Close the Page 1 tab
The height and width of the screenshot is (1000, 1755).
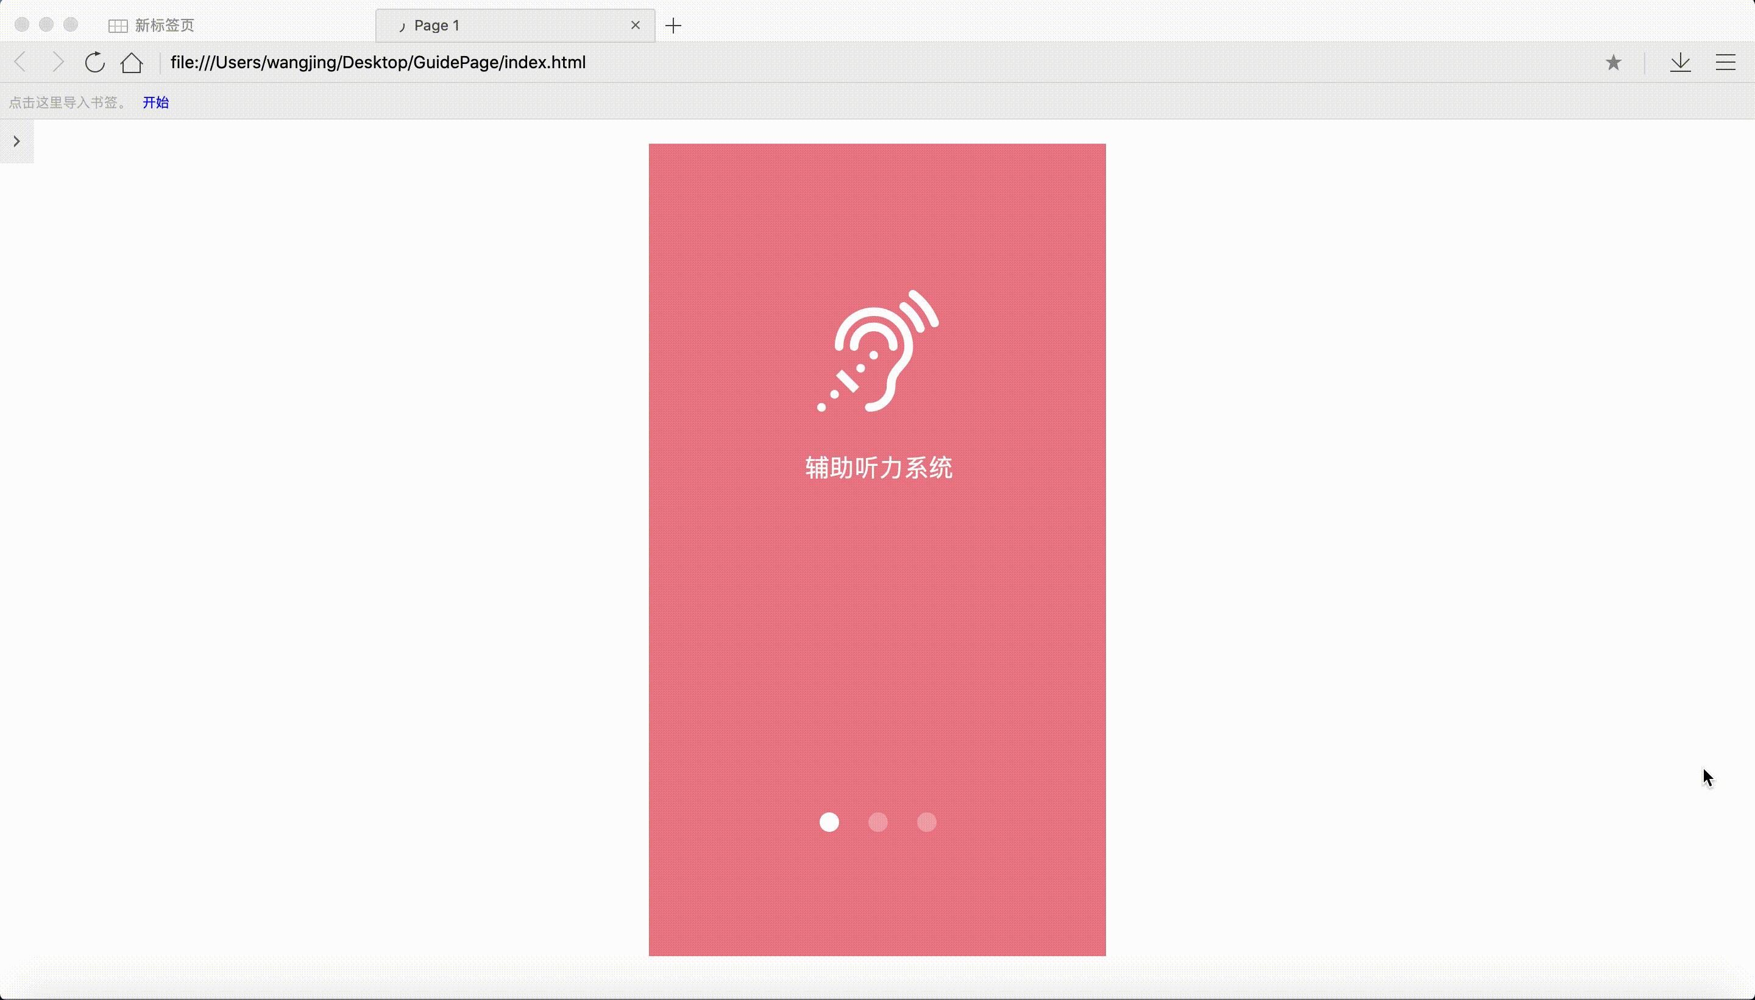coord(635,26)
